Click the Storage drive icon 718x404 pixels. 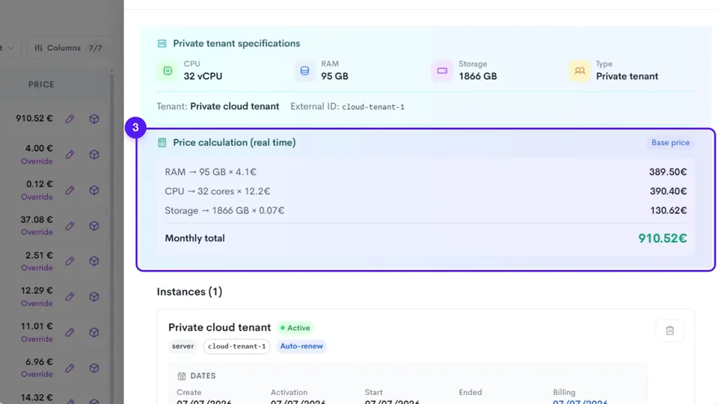[442, 70]
